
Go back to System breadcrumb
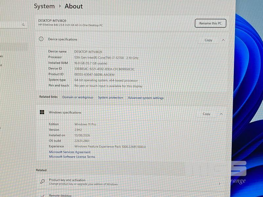click(x=44, y=6)
